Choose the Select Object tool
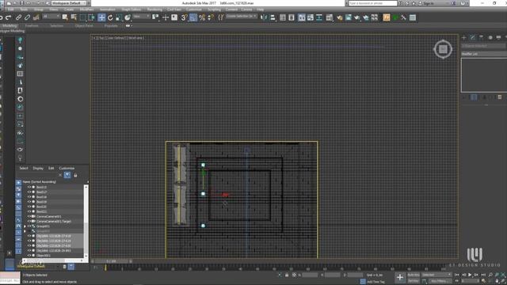 click(65, 17)
